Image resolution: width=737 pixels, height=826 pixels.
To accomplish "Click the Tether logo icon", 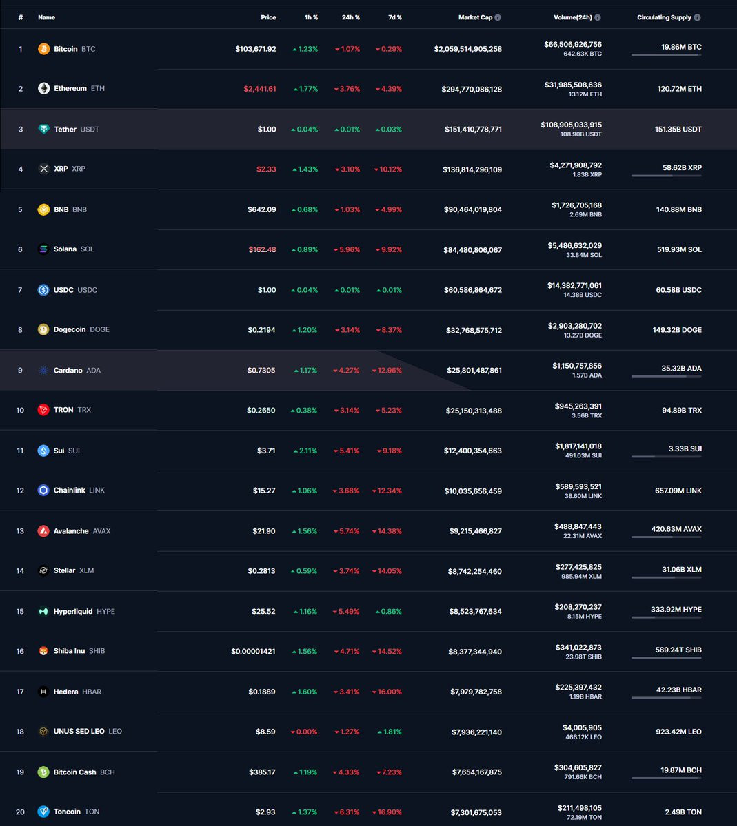I will (x=43, y=129).
